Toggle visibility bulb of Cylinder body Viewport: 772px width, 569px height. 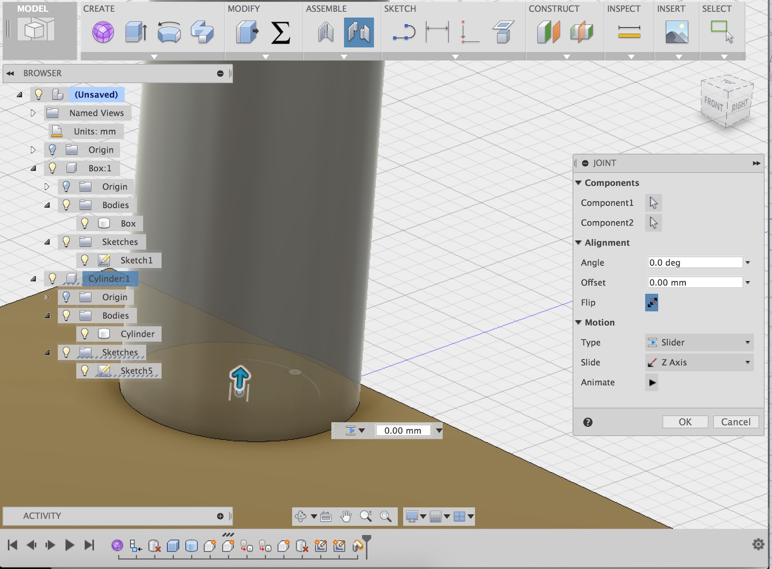point(84,334)
